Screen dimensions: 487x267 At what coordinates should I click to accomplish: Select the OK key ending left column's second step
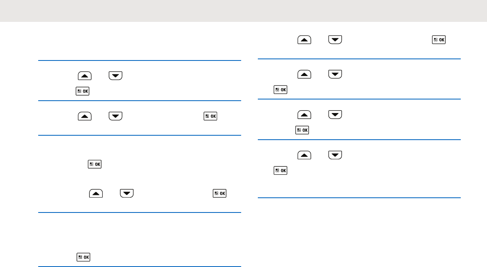[x=210, y=116]
